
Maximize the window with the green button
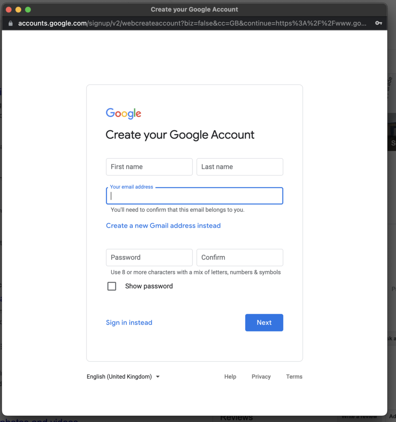28,9
